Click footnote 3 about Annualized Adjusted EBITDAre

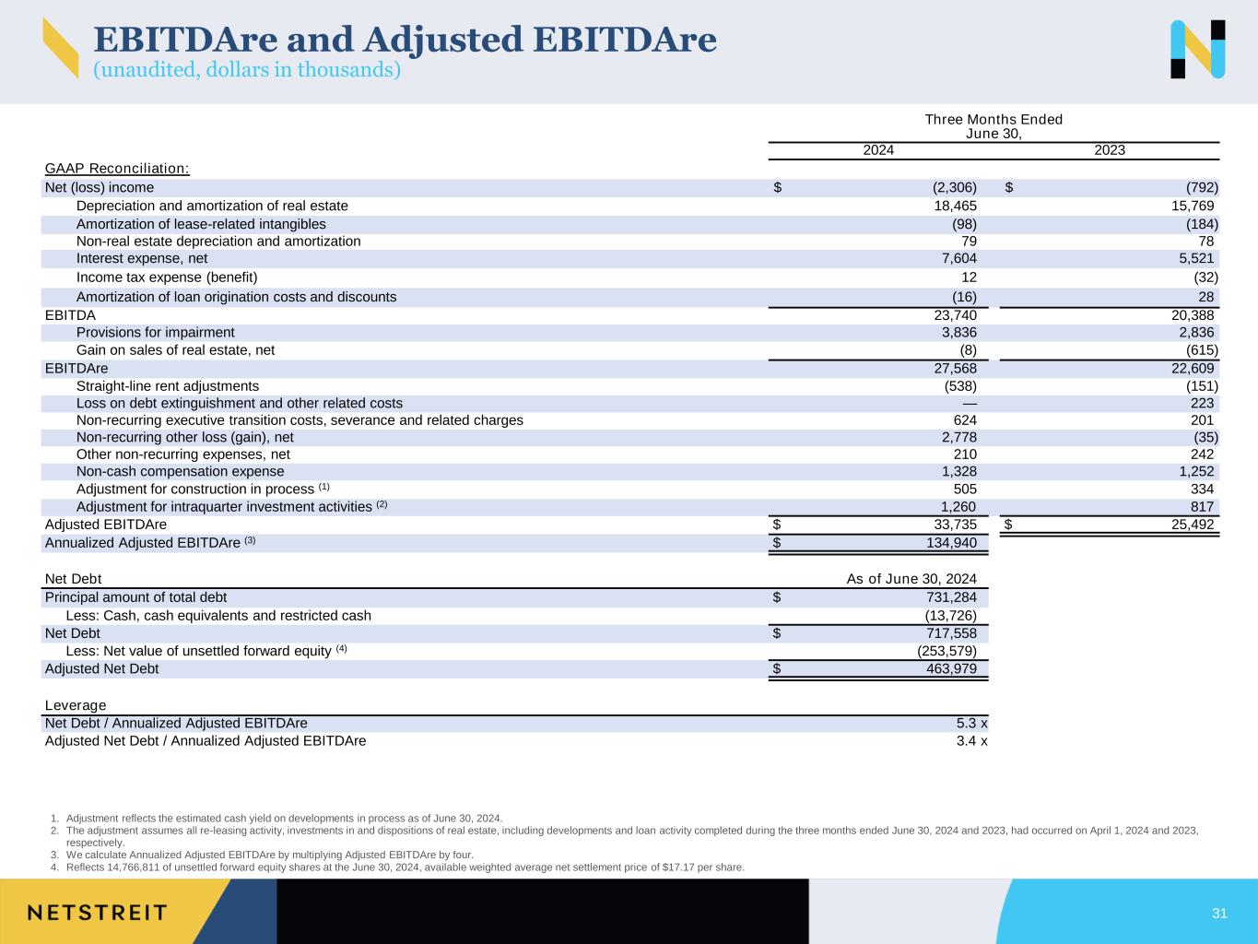tap(269, 855)
